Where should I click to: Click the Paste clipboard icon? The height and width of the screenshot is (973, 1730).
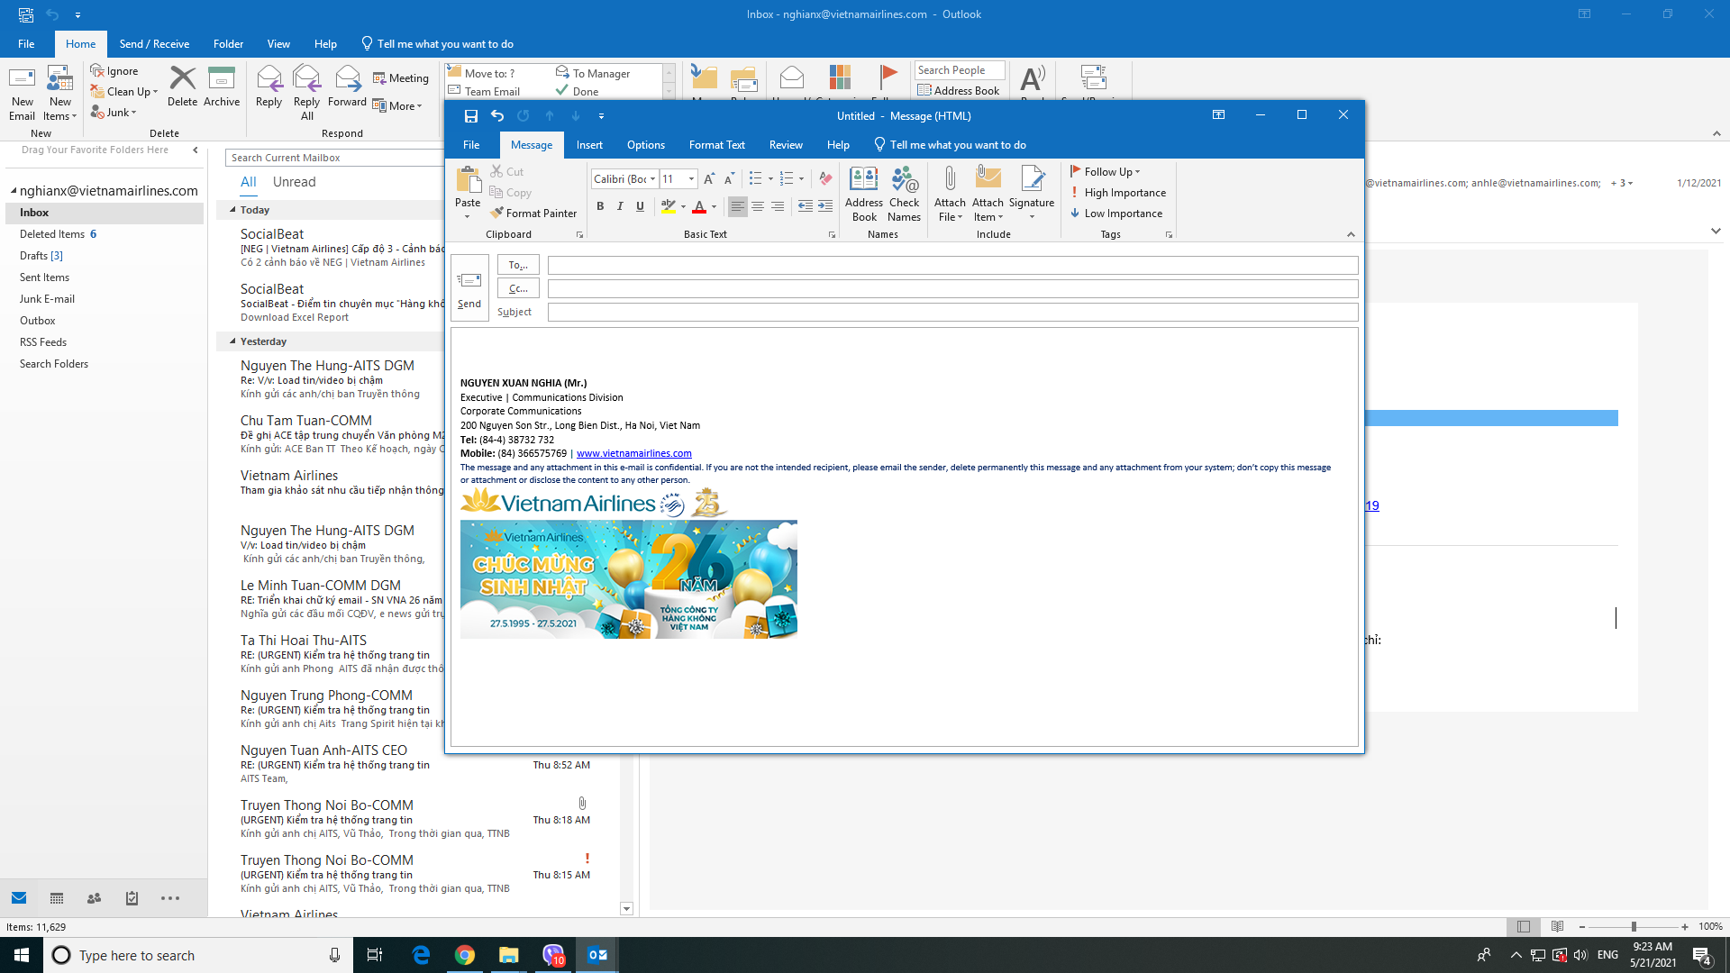point(468,181)
